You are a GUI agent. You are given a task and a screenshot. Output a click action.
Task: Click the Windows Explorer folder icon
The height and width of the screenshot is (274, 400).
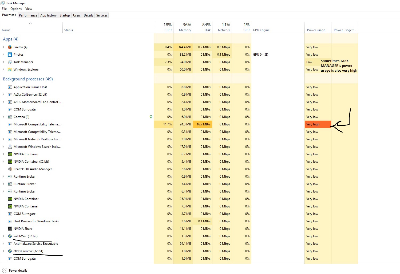(x=10, y=69)
